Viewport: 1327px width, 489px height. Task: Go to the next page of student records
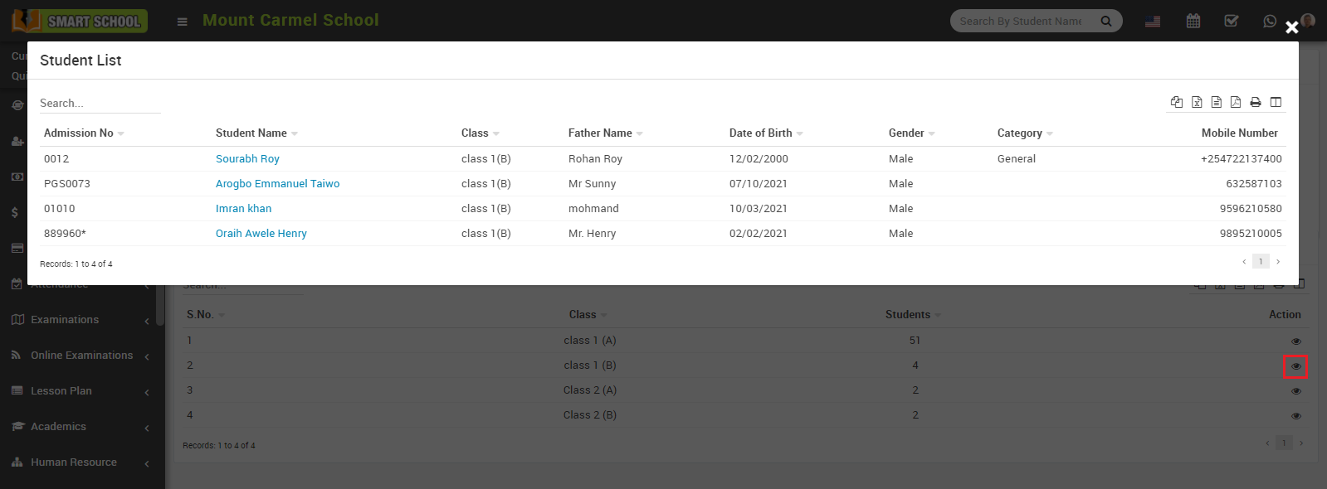1278,262
